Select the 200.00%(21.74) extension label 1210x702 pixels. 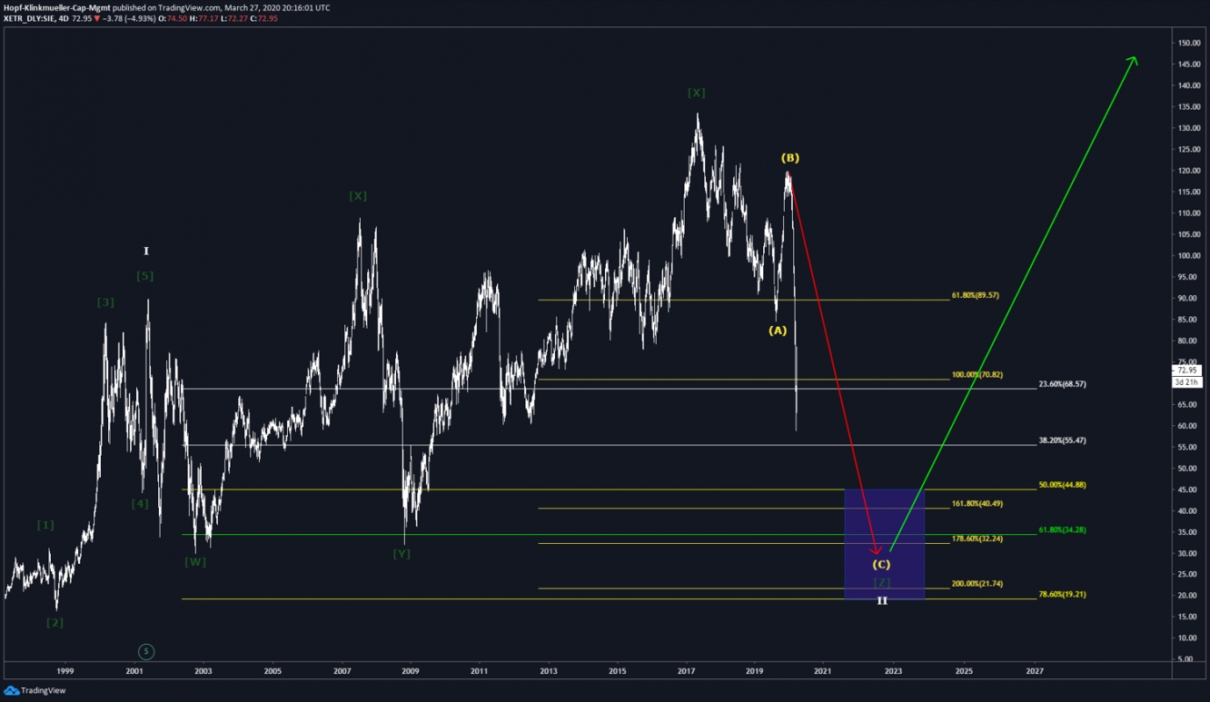[x=977, y=584]
